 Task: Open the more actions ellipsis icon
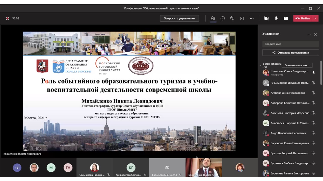click(x=252, y=18)
